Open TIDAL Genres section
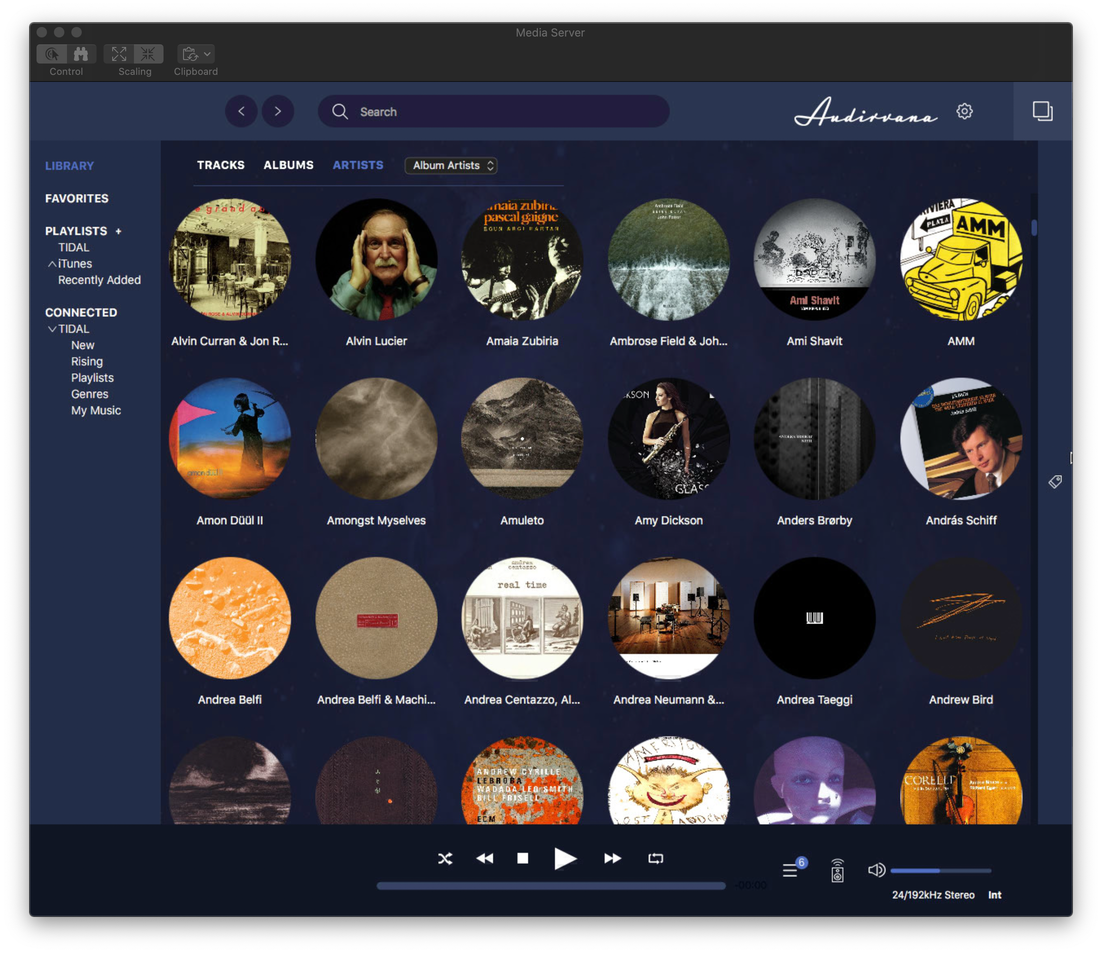 point(90,394)
